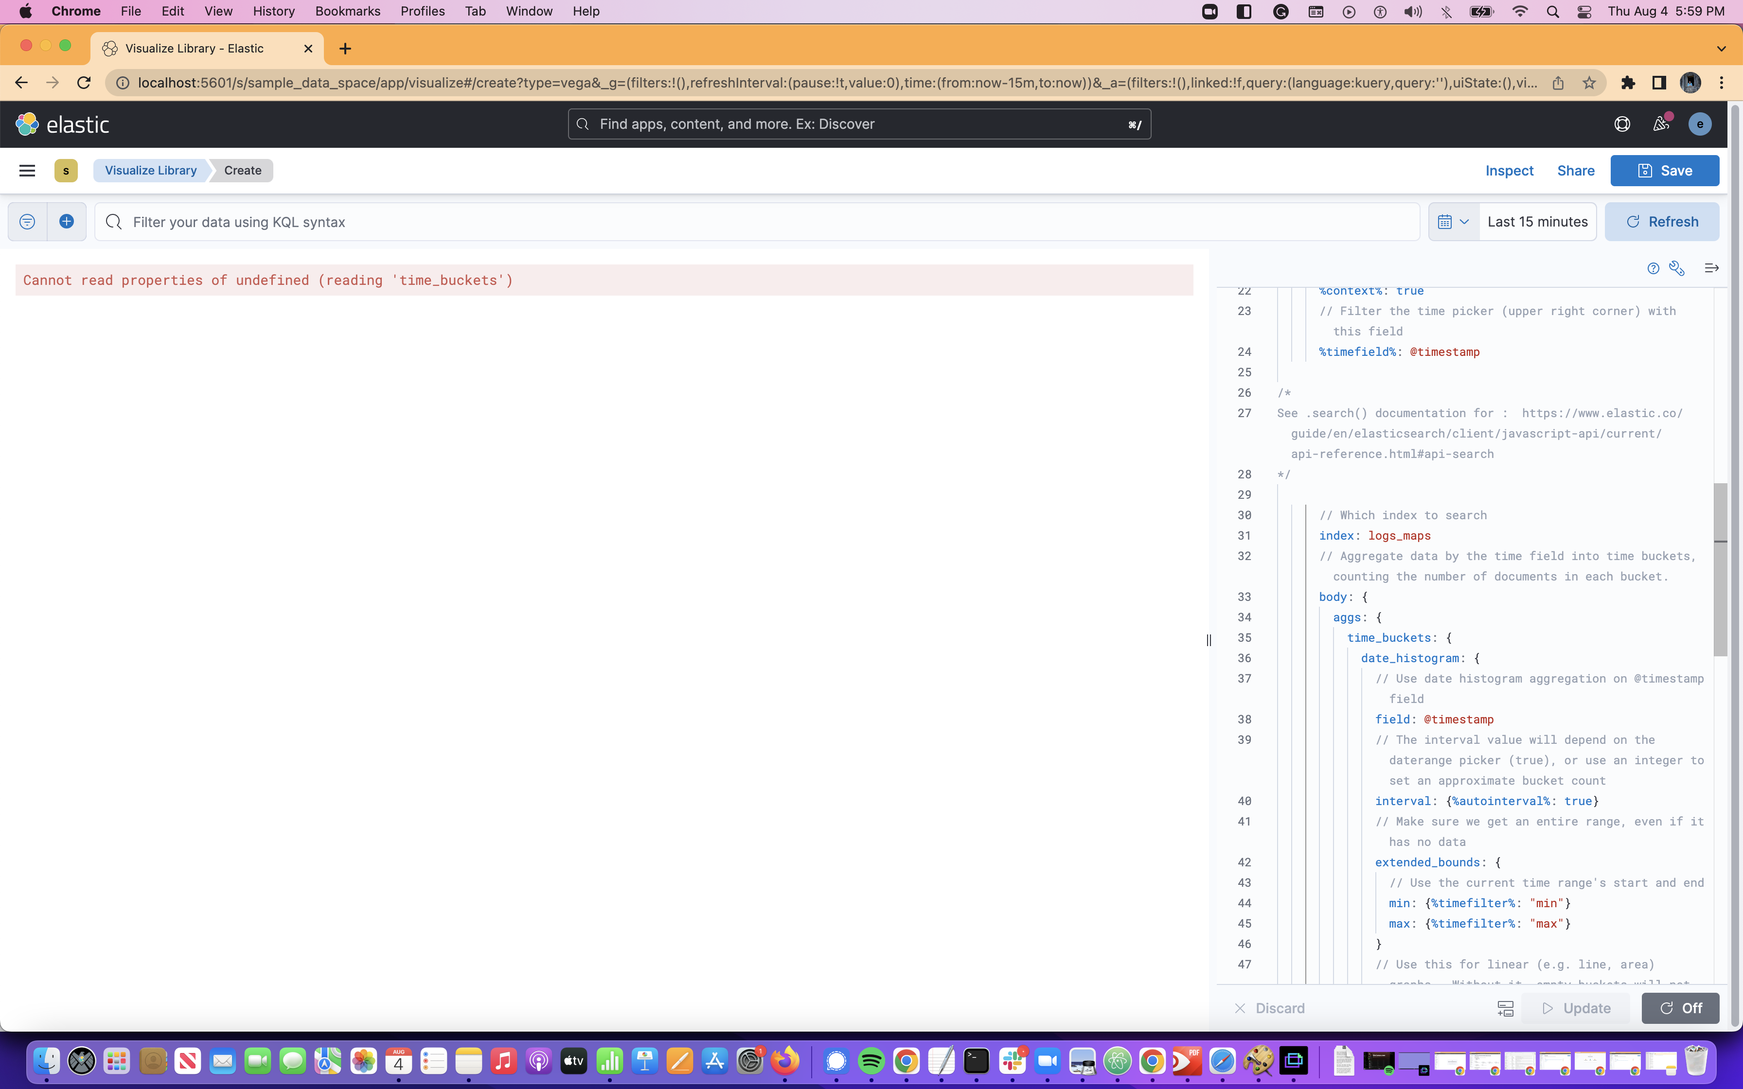The height and width of the screenshot is (1089, 1743).
Task: Click the add panel layout icon beside Update
Action: pos(1505,1008)
